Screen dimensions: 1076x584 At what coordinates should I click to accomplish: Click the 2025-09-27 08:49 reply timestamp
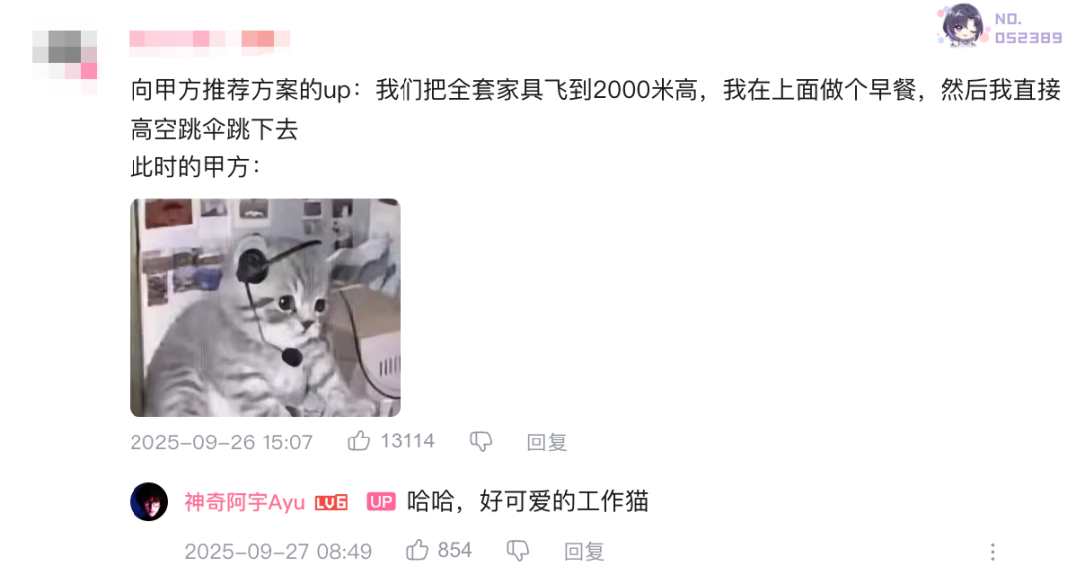278,552
